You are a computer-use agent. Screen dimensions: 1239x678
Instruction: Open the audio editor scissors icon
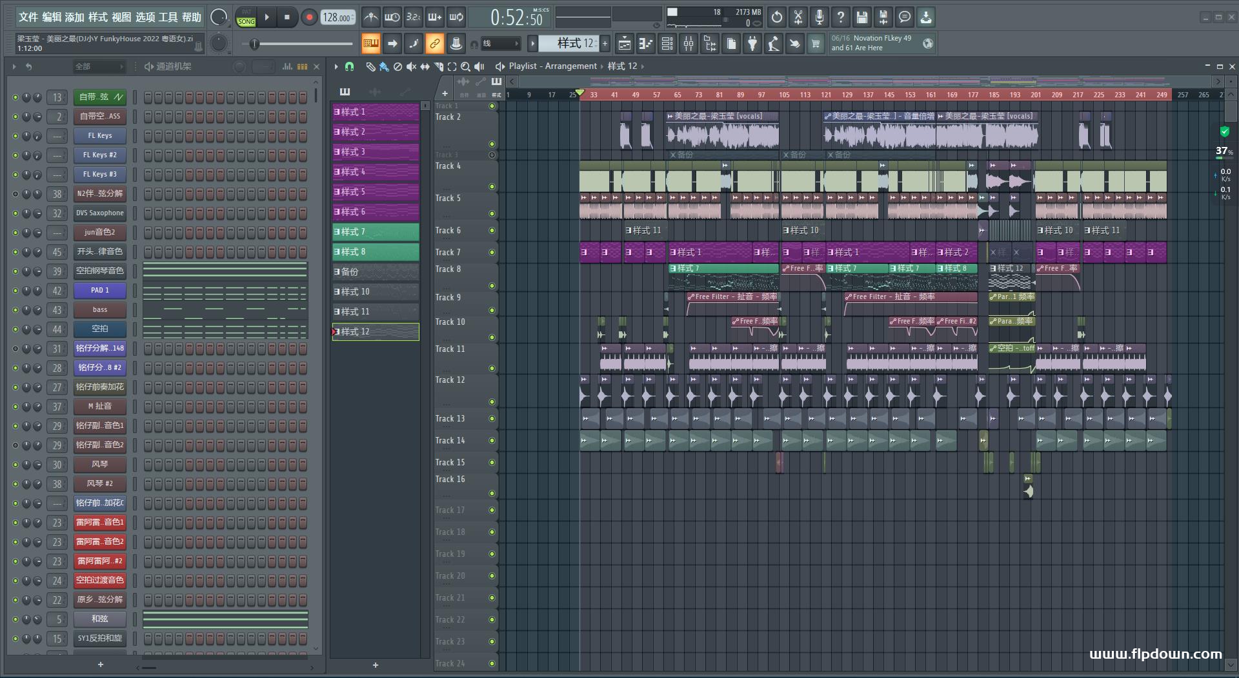(x=798, y=17)
